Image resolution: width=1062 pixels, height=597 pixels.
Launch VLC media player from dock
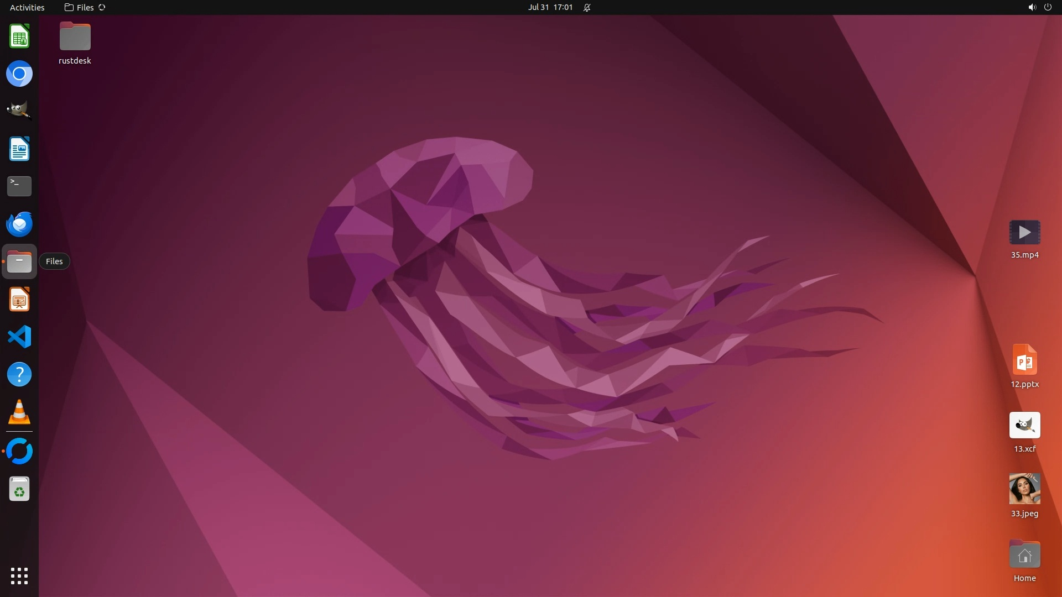(19, 412)
